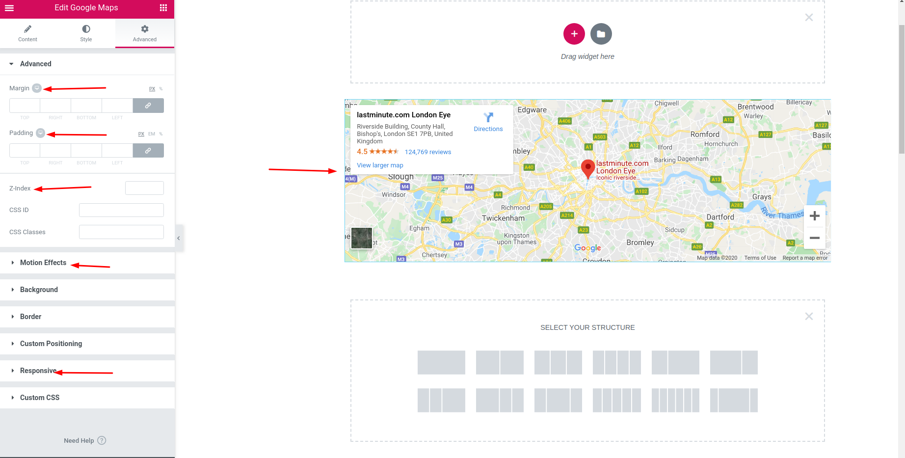
Task: Click the Padding BOTTOM input field
Action: (x=86, y=151)
